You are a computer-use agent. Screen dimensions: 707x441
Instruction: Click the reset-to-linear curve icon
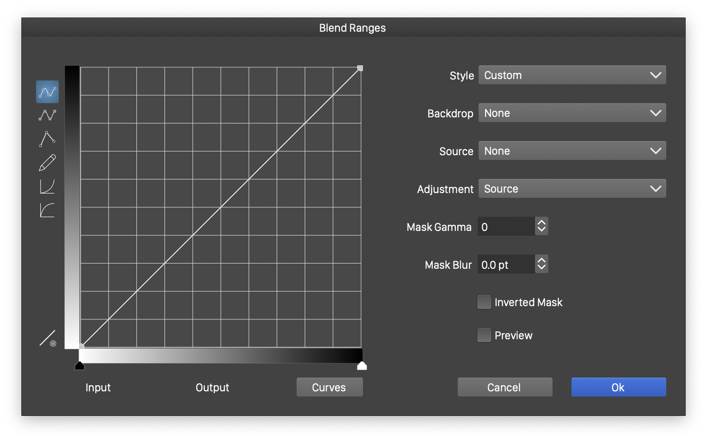[x=48, y=338]
